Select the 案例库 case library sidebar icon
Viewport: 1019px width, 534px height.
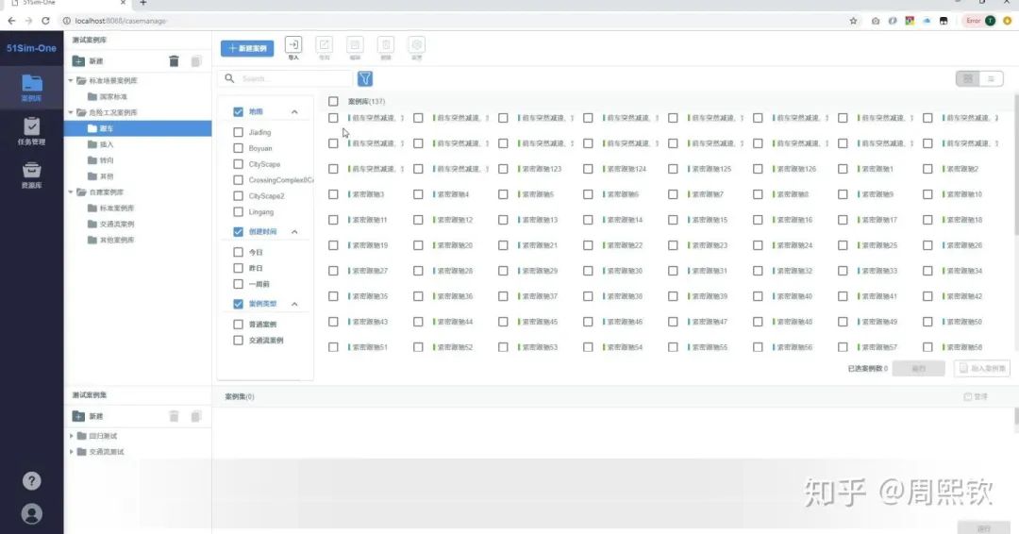31,88
